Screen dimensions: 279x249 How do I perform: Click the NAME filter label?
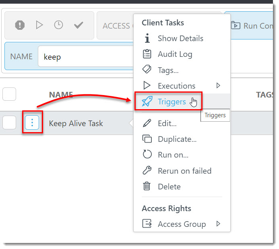[21, 57]
